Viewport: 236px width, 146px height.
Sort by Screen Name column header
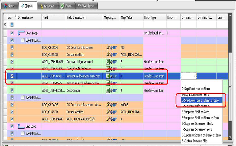point(29,17)
